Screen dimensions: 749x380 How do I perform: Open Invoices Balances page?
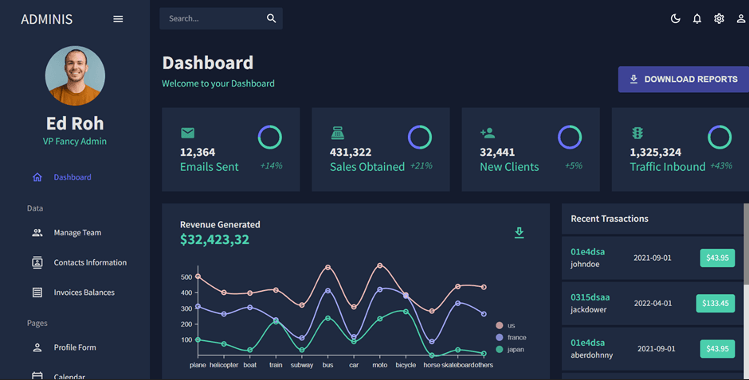coord(84,293)
